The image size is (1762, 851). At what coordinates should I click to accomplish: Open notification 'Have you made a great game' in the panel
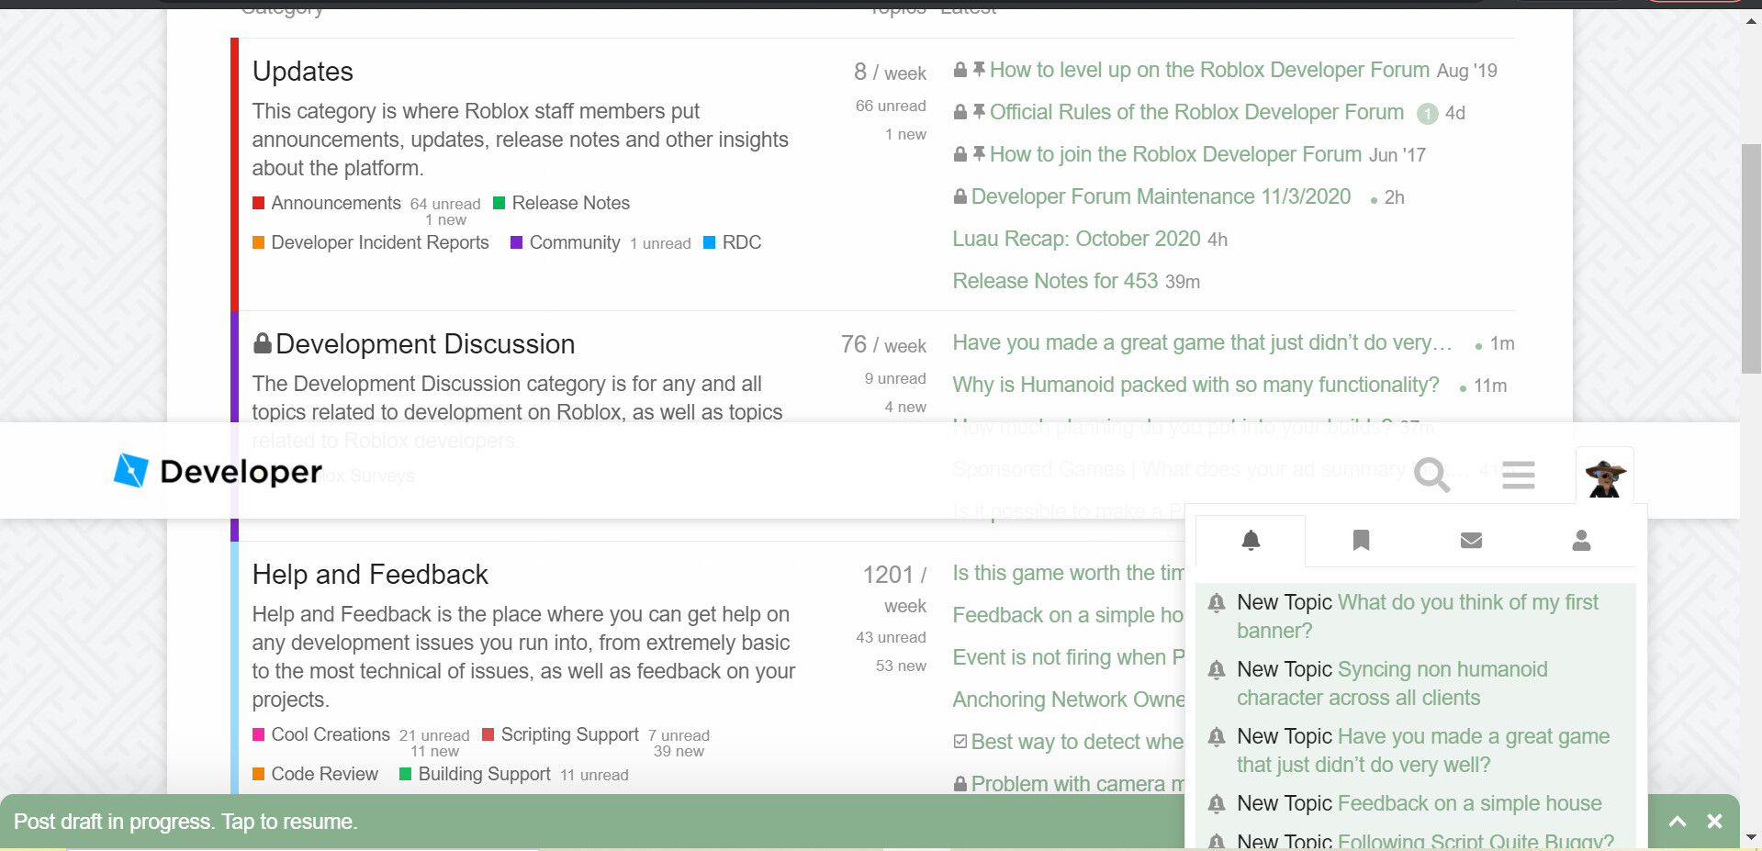tap(1423, 750)
